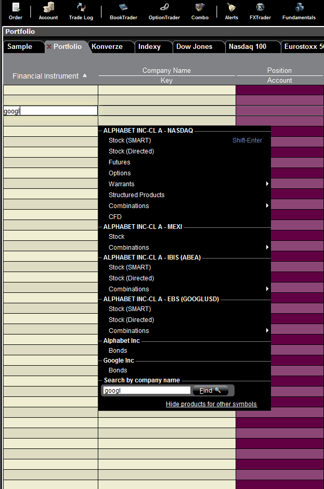Viewport: 324px width, 489px height.
Task: Click the googl symbol entry field
Action: point(50,111)
